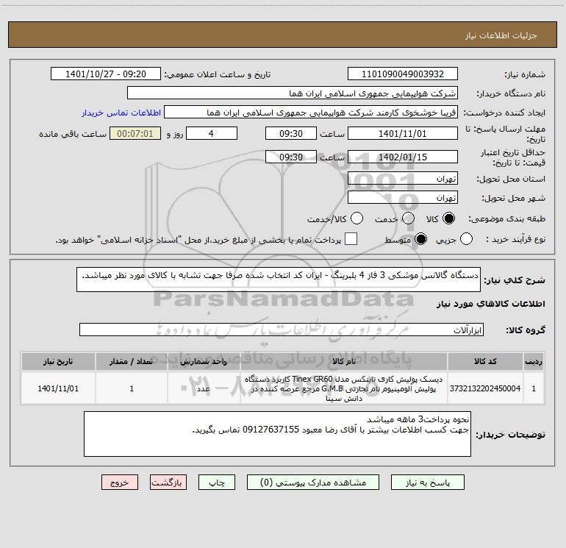Click the need number field 1101090049003932
Screen dimensions: 566x548
403,74
